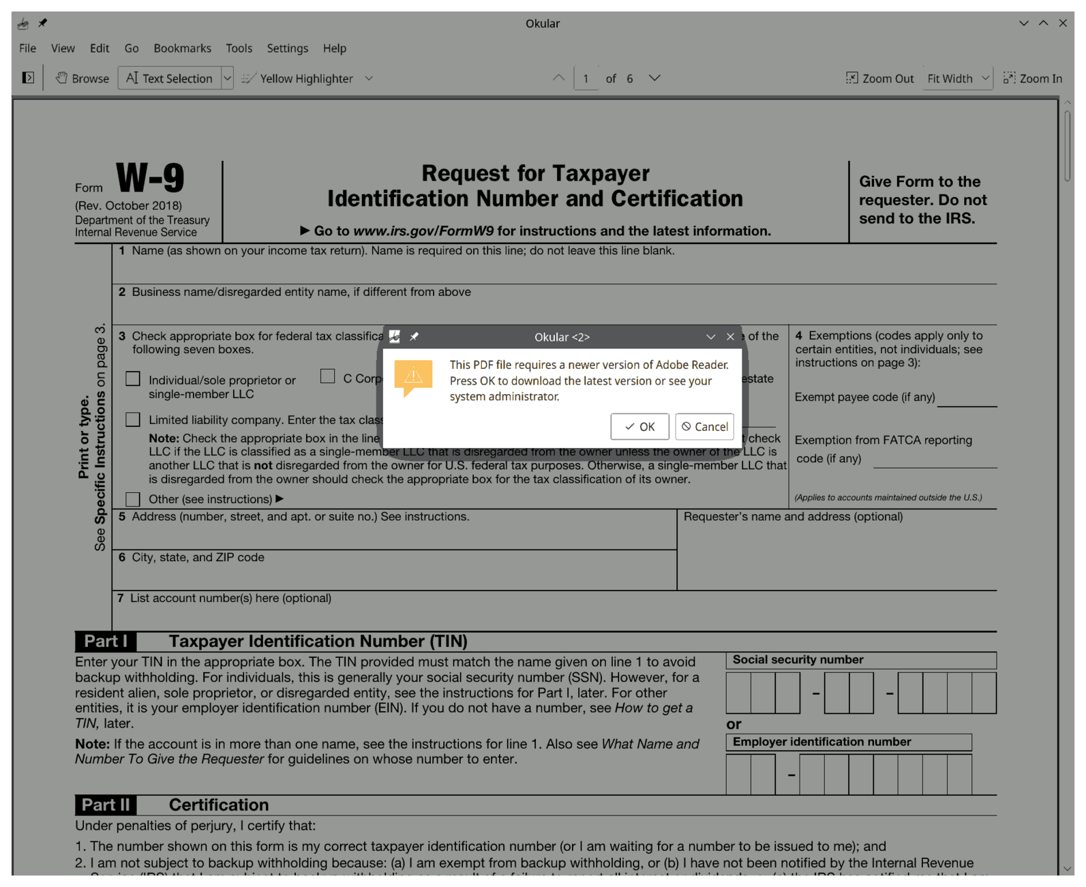Open the Settings menu

coord(287,48)
